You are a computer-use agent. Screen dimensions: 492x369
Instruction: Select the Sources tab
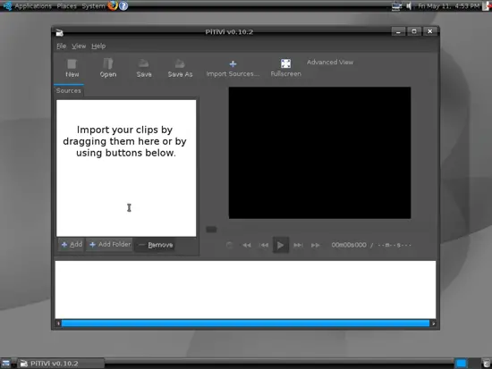(68, 90)
